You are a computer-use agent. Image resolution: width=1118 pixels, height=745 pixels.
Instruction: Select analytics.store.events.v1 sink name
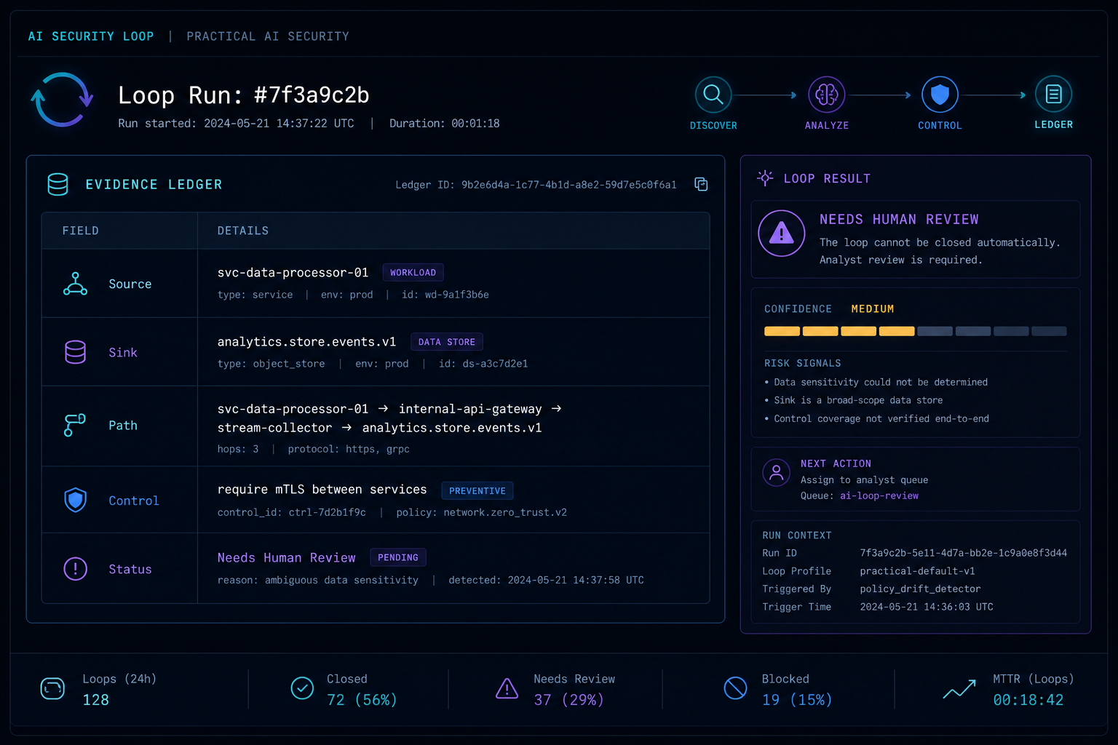click(x=306, y=342)
